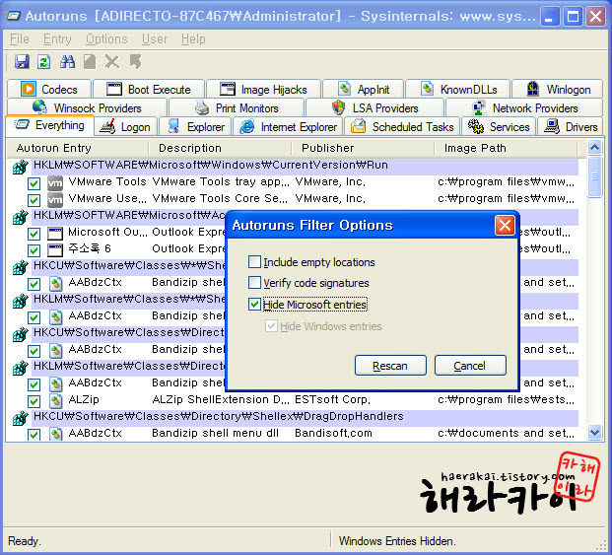Uncheck the VMware User autorun entry
This screenshot has width=612, height=555.
click(x=34, y=200)
